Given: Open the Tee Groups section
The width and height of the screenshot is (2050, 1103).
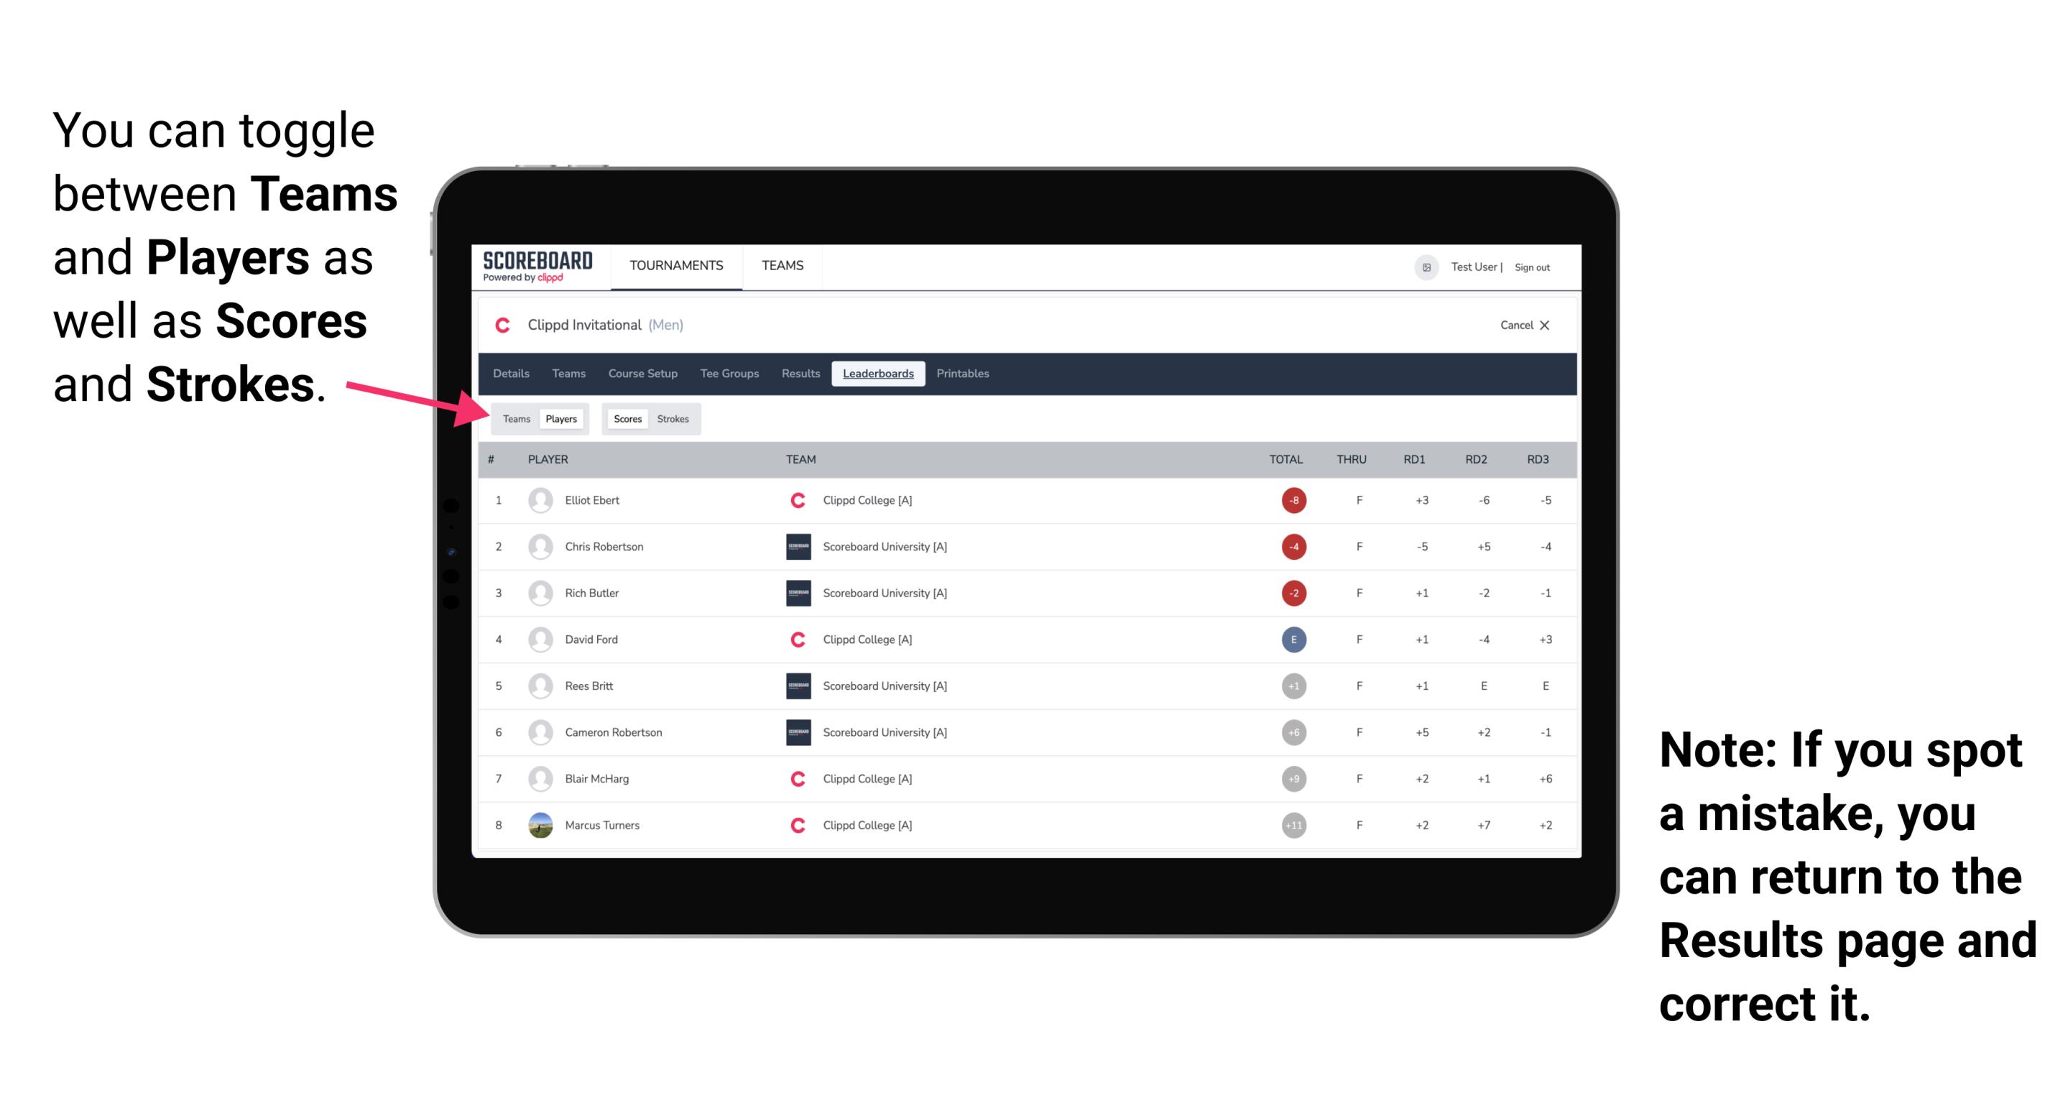Looking at the screenshot, I should click(728, 374).
